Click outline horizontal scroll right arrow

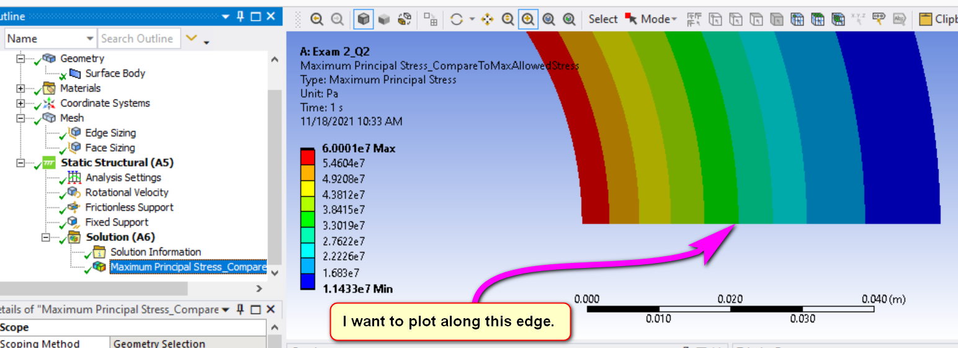click(x=259, y=288)
